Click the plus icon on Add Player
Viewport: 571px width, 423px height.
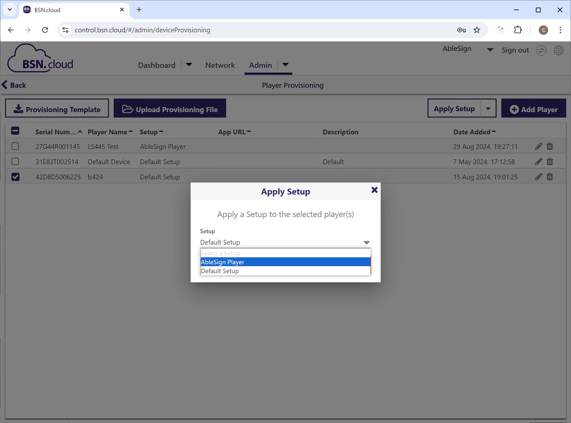pos(514,108)
